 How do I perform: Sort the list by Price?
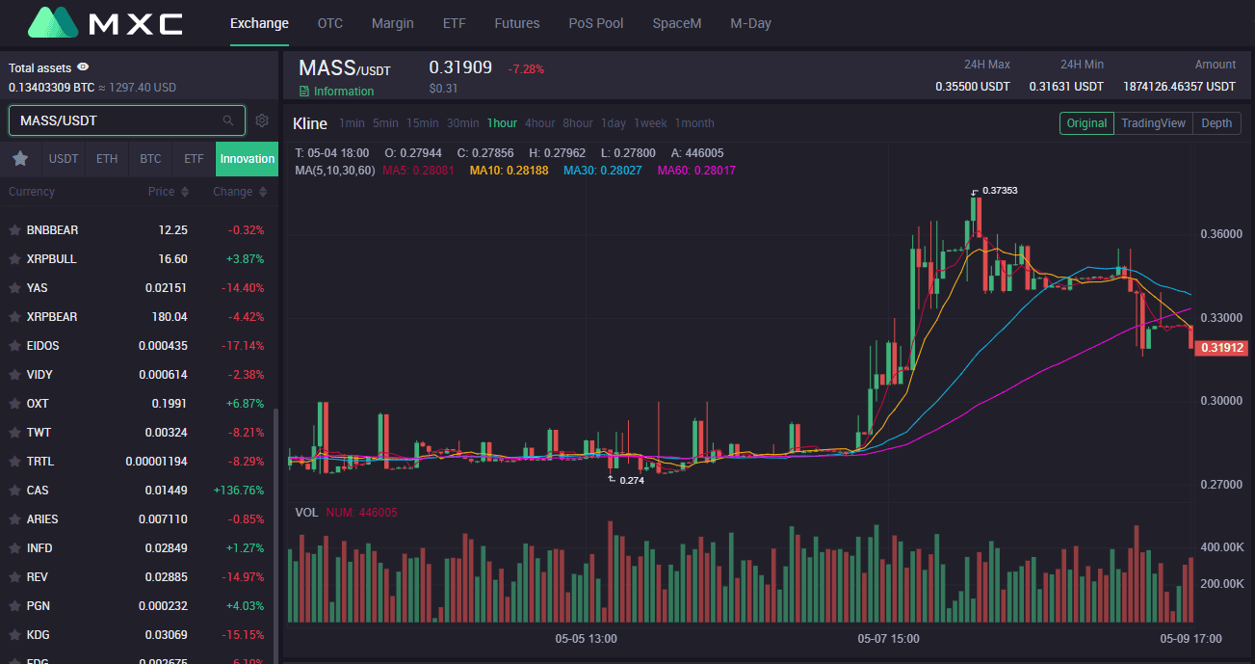[168, 192]
